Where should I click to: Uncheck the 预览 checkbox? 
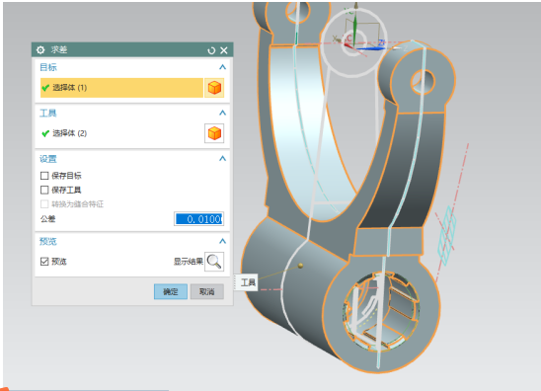(44, 262)
